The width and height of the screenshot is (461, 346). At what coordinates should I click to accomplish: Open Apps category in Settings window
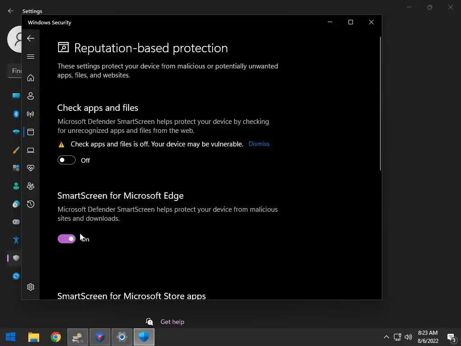16,168
